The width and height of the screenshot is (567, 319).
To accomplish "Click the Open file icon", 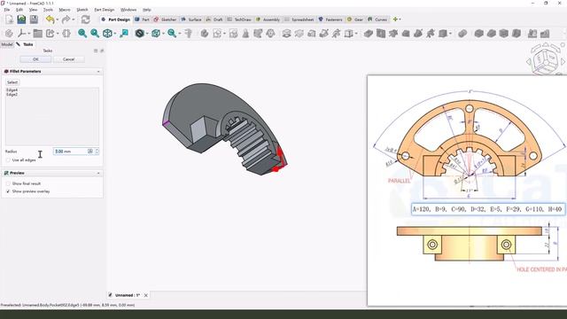I will coord(21,19).
